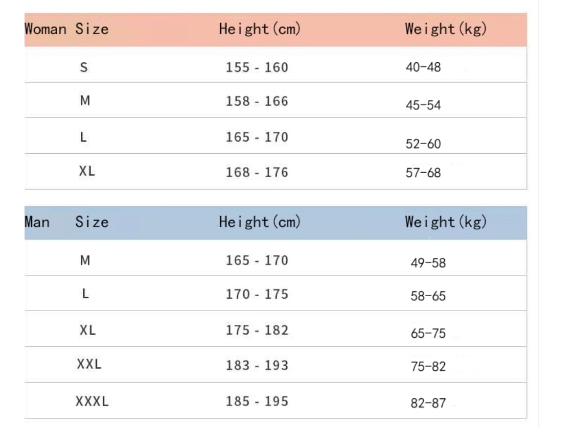The width and height of the screenshot is (575, 427).
Task: Select the '65–75' weight value
Action: 428,334
